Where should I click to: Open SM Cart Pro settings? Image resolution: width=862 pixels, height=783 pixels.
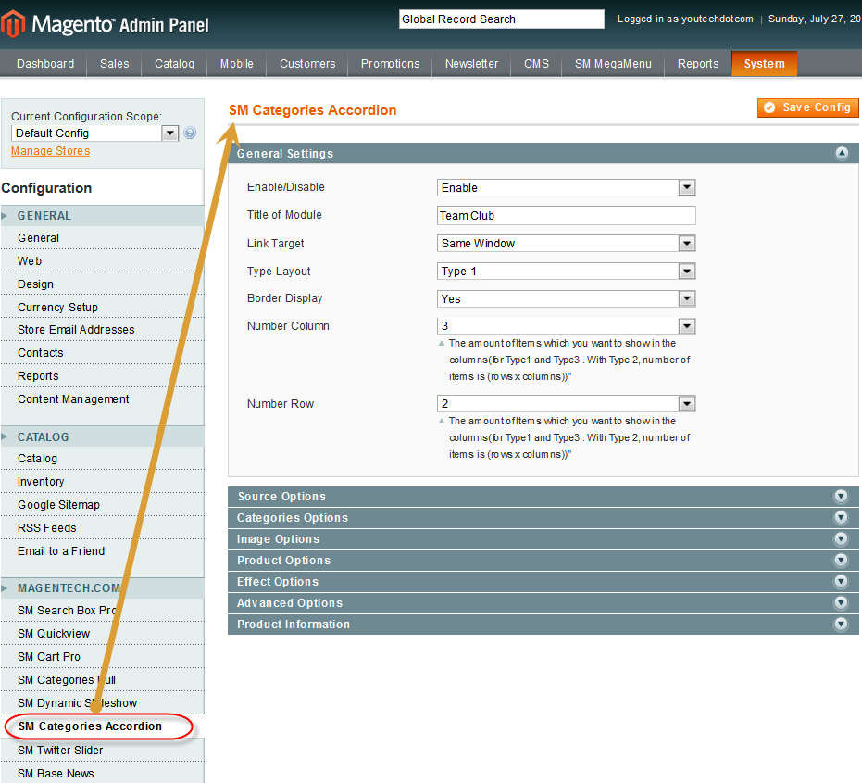pyautogui.click(x=102, y=656)
